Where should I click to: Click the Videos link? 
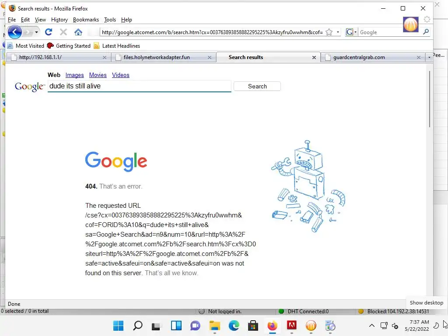pyautogui.click(x=121, y=75)
